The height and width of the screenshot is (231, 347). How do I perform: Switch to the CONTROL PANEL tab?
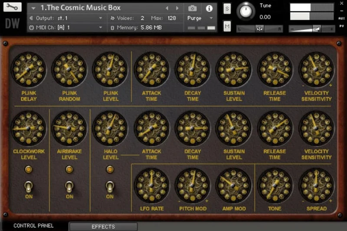tap(34, 226)
